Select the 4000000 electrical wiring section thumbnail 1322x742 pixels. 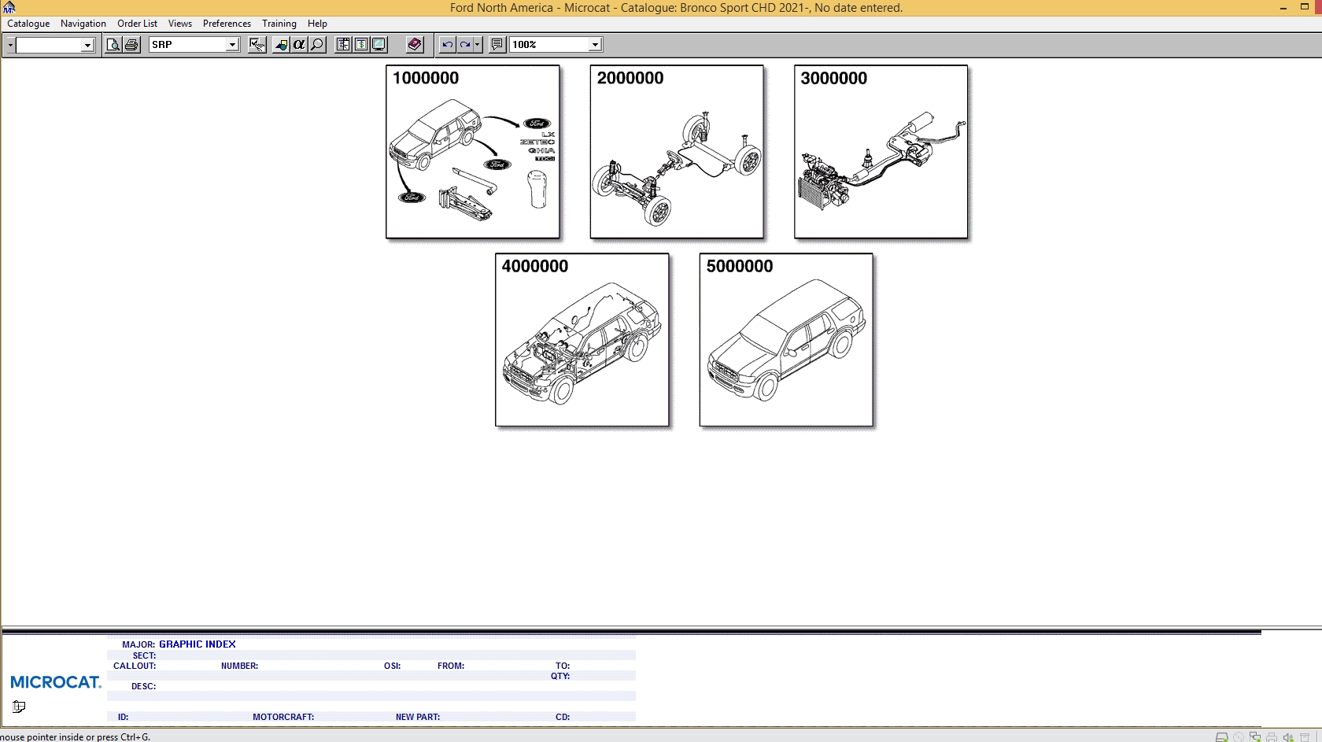(x=582, y=340)
